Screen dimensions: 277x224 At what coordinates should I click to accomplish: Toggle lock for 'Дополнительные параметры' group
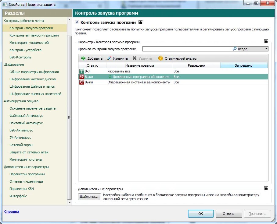pyautogui.click(x=266, y=188)
